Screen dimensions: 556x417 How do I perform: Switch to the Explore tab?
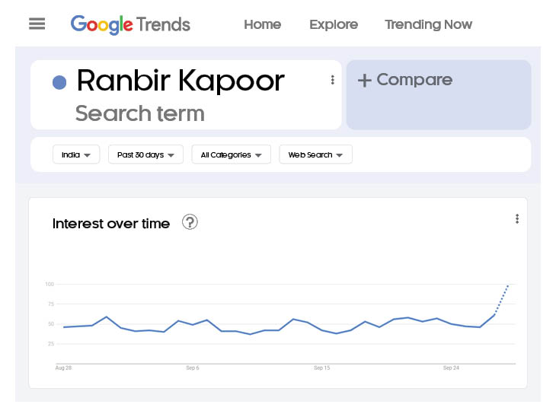[334, 24]
